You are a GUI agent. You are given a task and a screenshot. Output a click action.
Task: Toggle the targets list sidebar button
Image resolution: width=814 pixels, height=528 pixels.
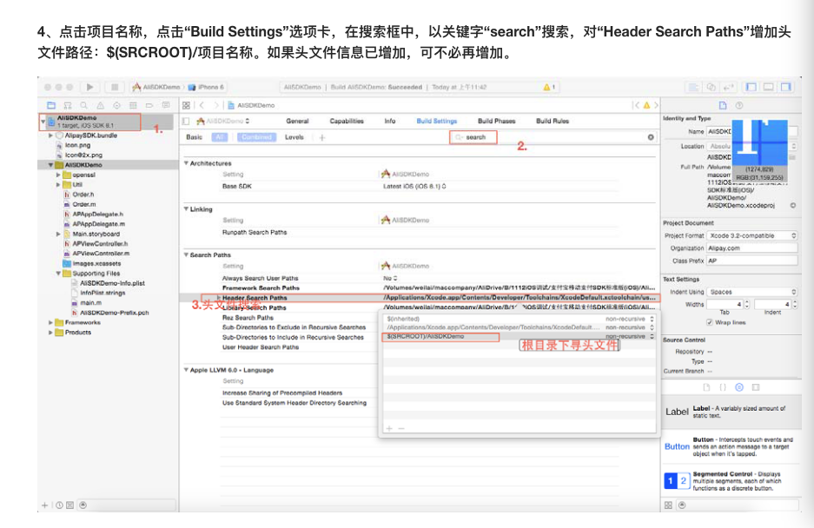click(x=186, y=121)
